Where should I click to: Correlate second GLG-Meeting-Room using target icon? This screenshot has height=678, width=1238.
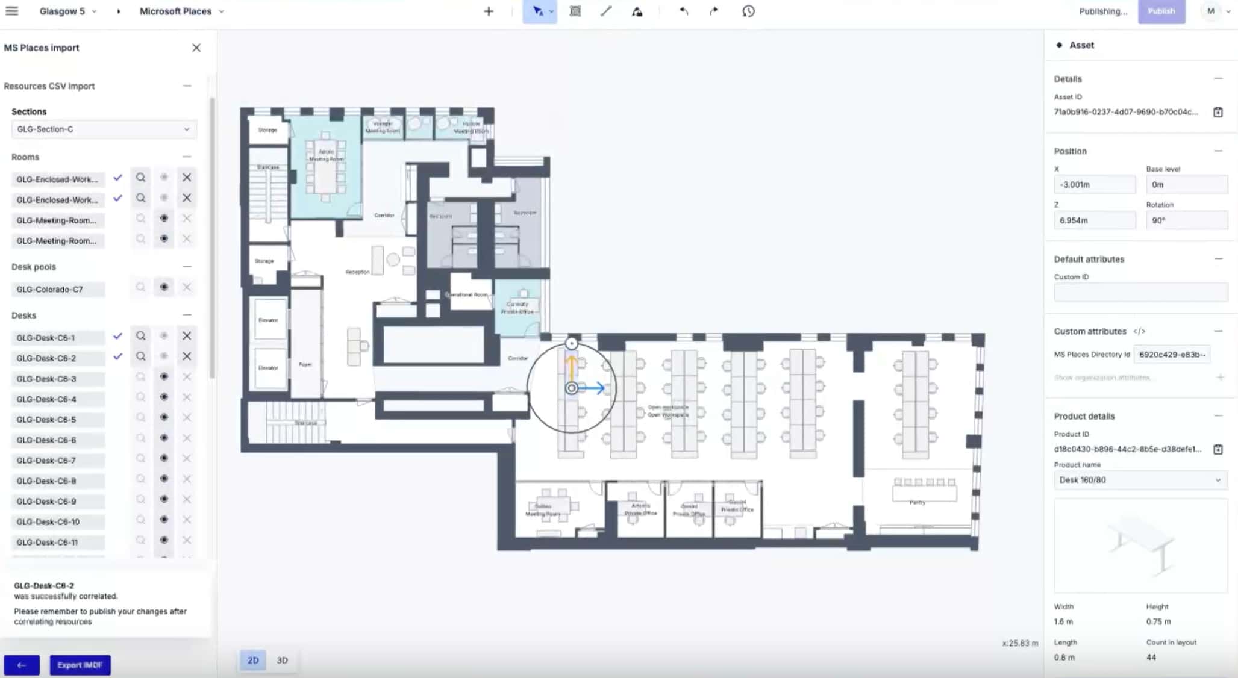(x=164, y=239)
